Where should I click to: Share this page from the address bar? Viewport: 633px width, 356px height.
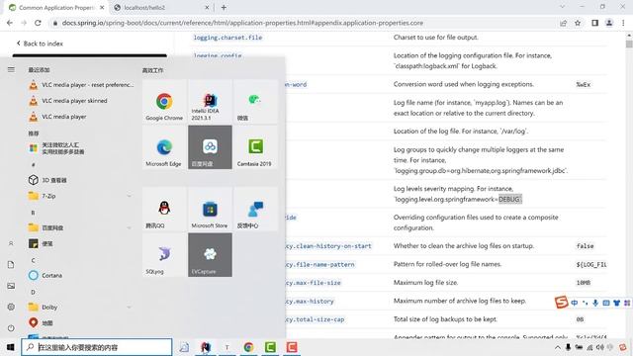click(563, 23)
